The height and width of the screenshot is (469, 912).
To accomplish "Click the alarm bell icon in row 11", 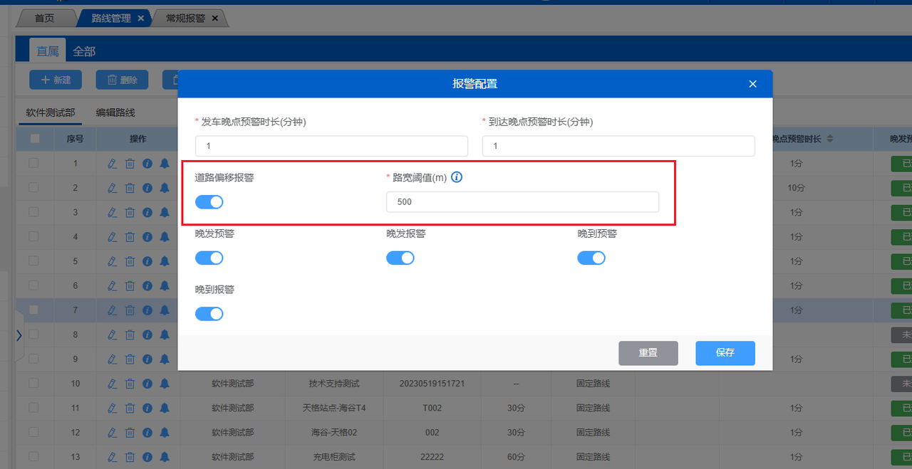I will [165, 408].
